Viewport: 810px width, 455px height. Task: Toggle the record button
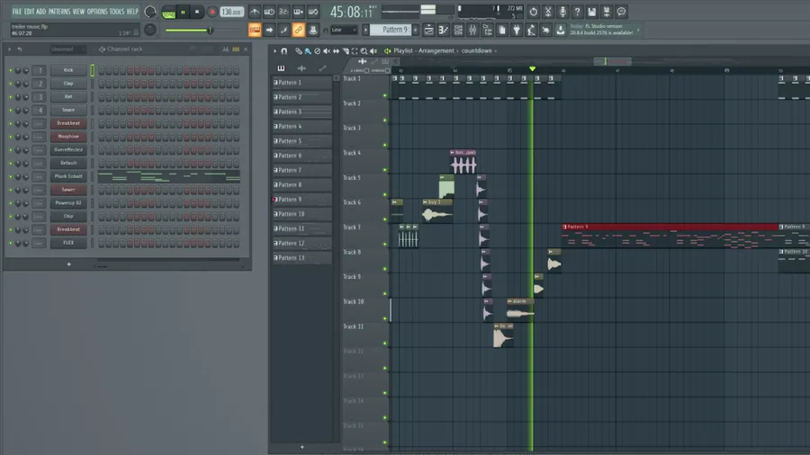[211, 12]
